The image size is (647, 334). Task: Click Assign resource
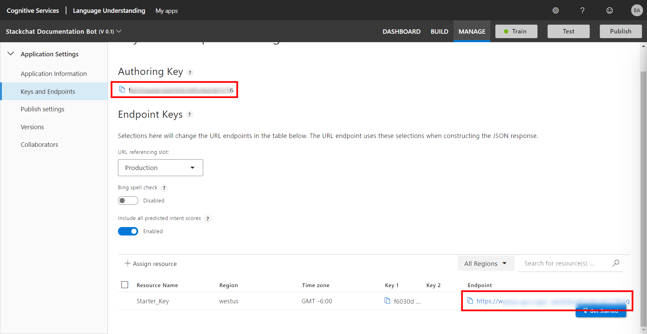click(151, 263)
